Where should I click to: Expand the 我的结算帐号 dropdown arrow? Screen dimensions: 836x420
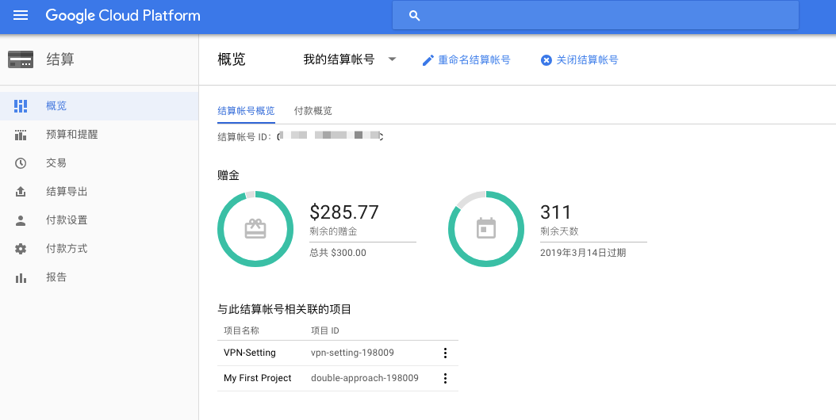392,59
